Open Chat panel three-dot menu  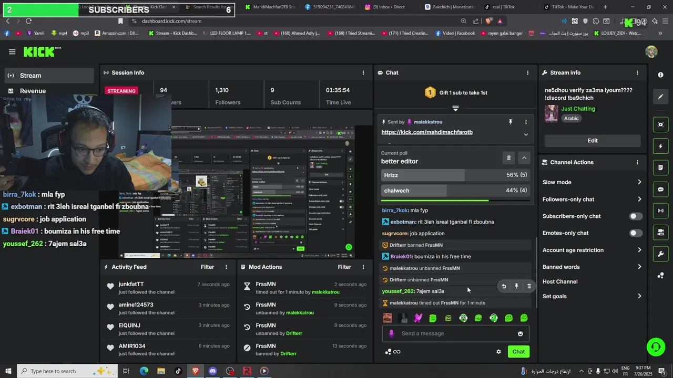click(527, 72)
